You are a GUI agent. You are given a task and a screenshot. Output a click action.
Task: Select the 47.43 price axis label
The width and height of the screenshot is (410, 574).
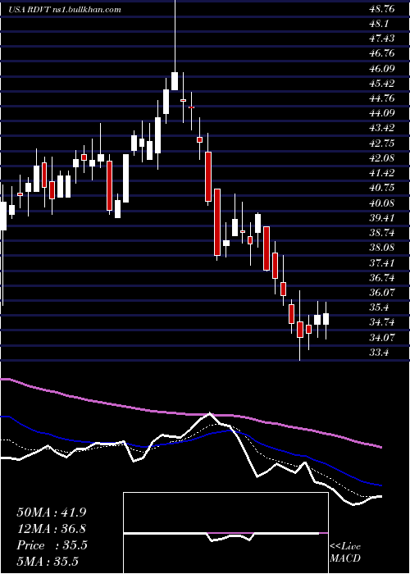click(381, 39)
